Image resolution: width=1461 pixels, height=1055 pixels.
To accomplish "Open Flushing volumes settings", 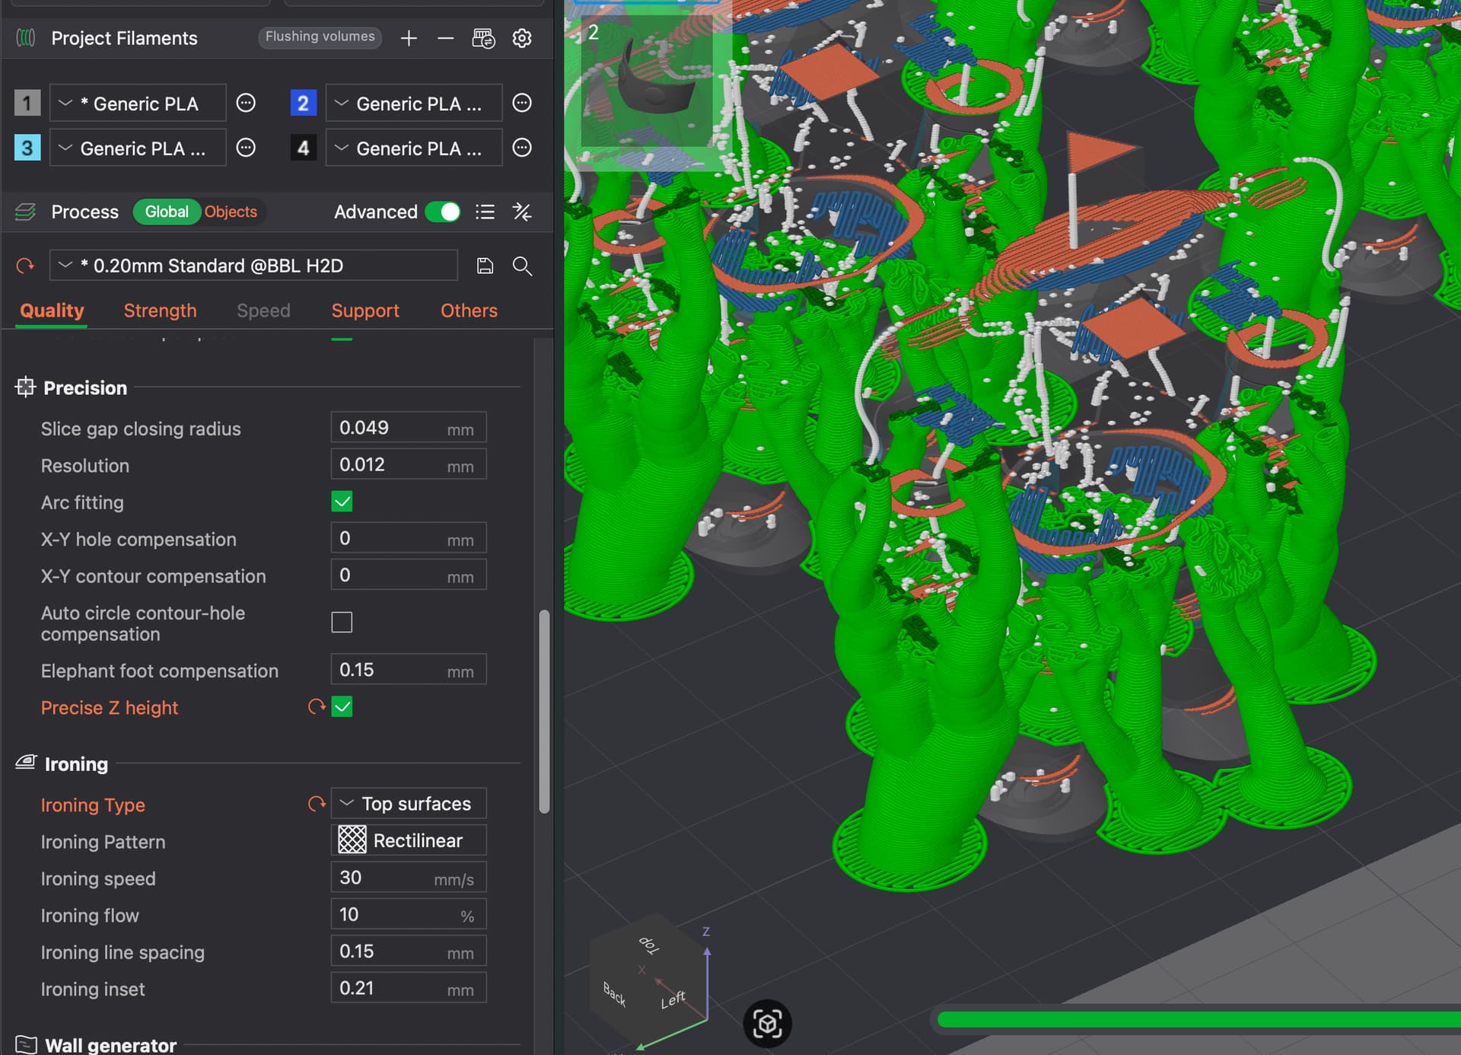I will [320, 37].
